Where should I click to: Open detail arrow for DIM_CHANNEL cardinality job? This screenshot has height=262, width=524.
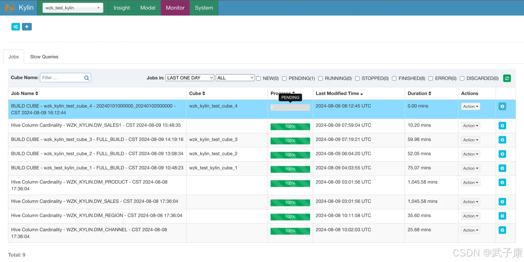pos(502,230)
